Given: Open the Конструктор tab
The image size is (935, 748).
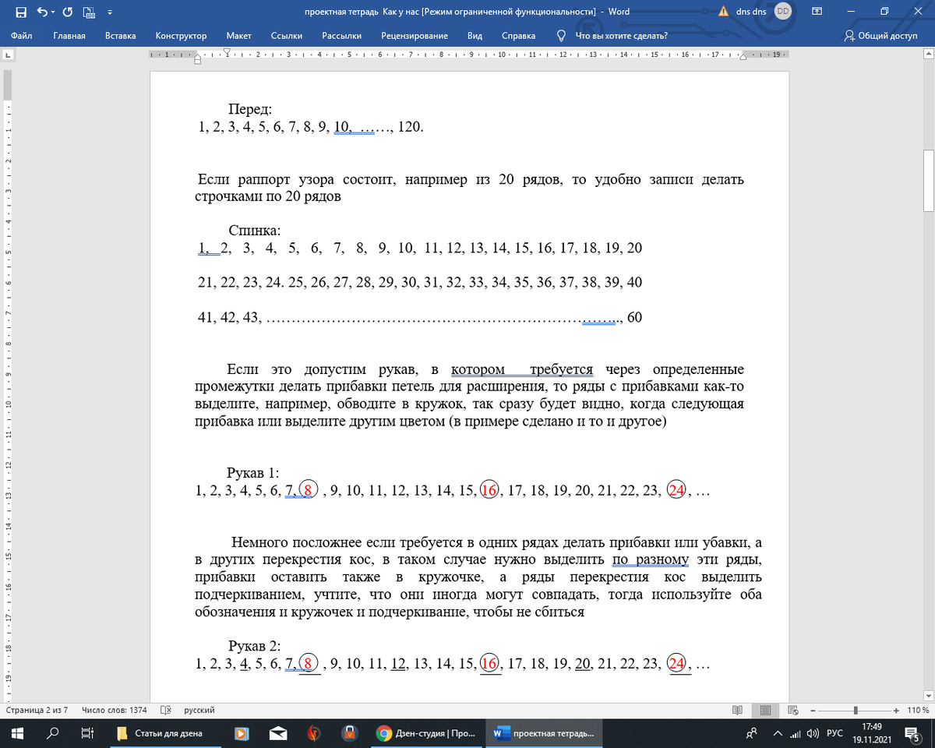Looking at the screenshot, I should [181, 36].
